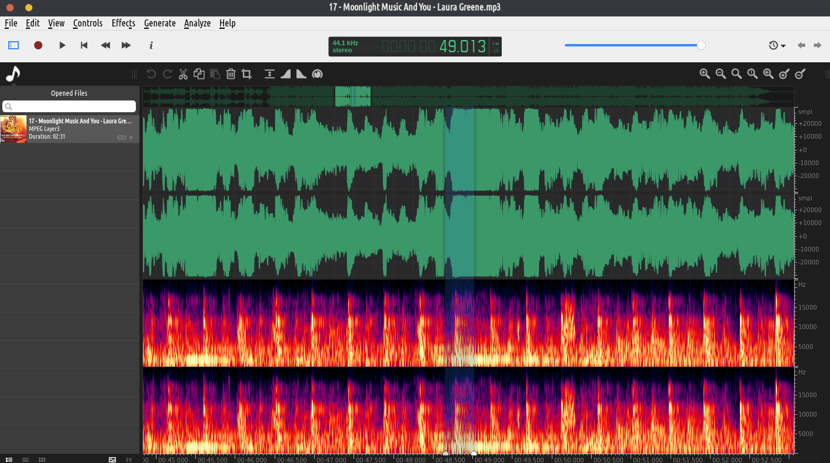Switch file list to grid view
Viewport: 830px width, 463px height.
tap(42, 459)
